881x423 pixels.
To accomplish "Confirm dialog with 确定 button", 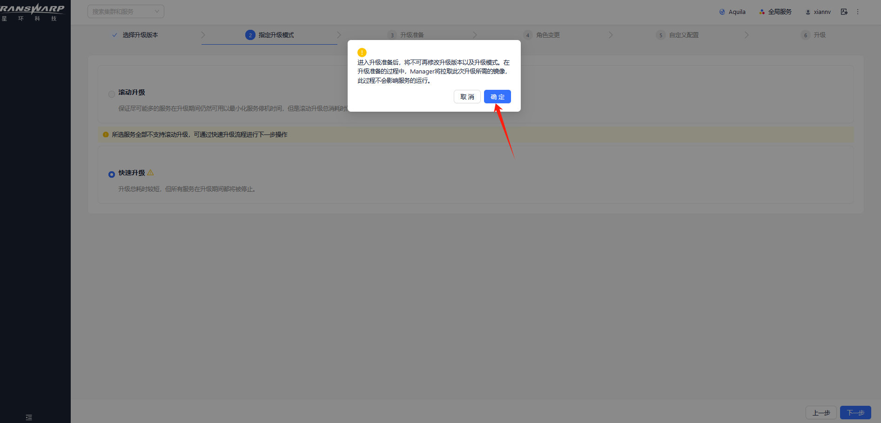I will tap(497, 97).
